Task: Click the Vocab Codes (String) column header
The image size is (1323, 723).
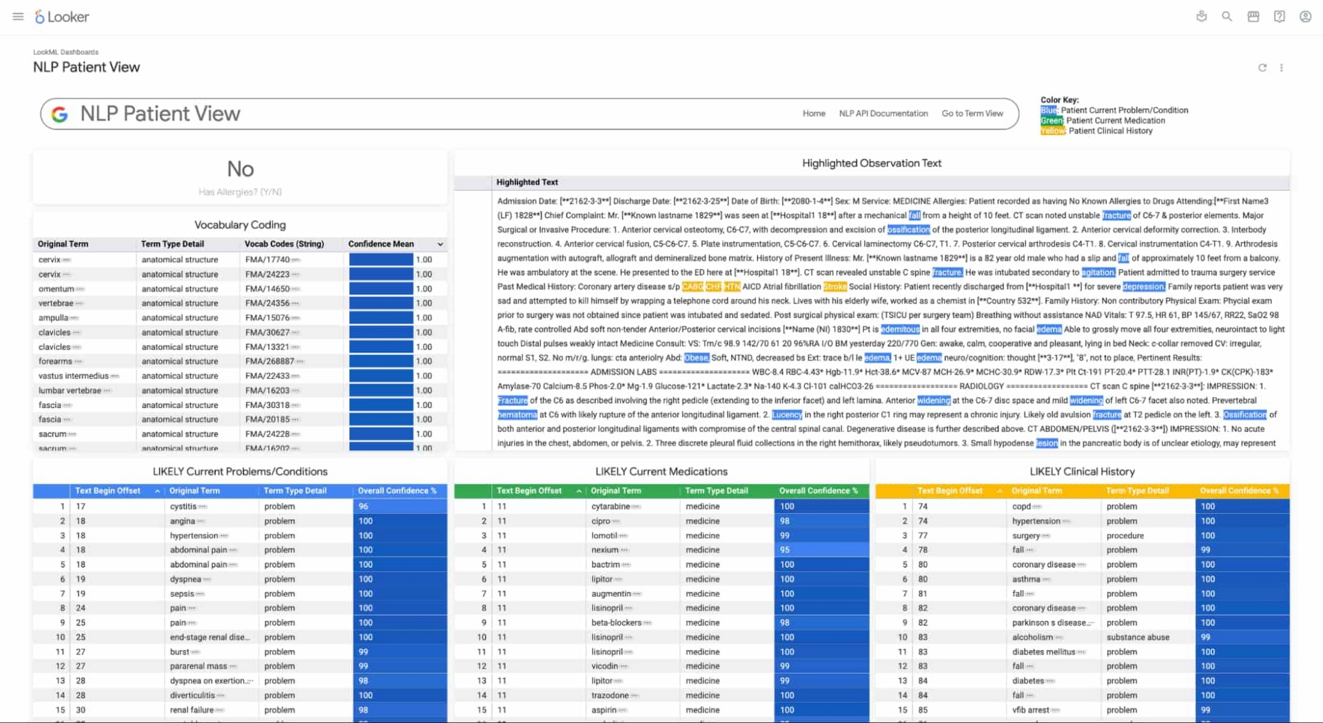Action: pyautogui.click(x=284, y=244)
